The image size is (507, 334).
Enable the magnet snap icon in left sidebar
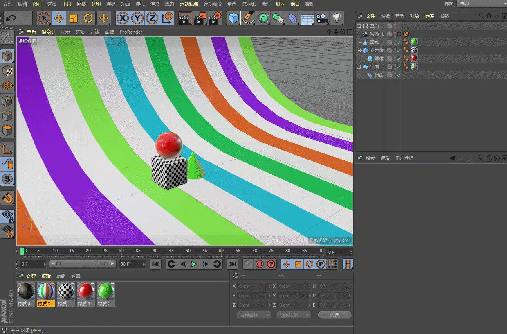pos(8,198)
